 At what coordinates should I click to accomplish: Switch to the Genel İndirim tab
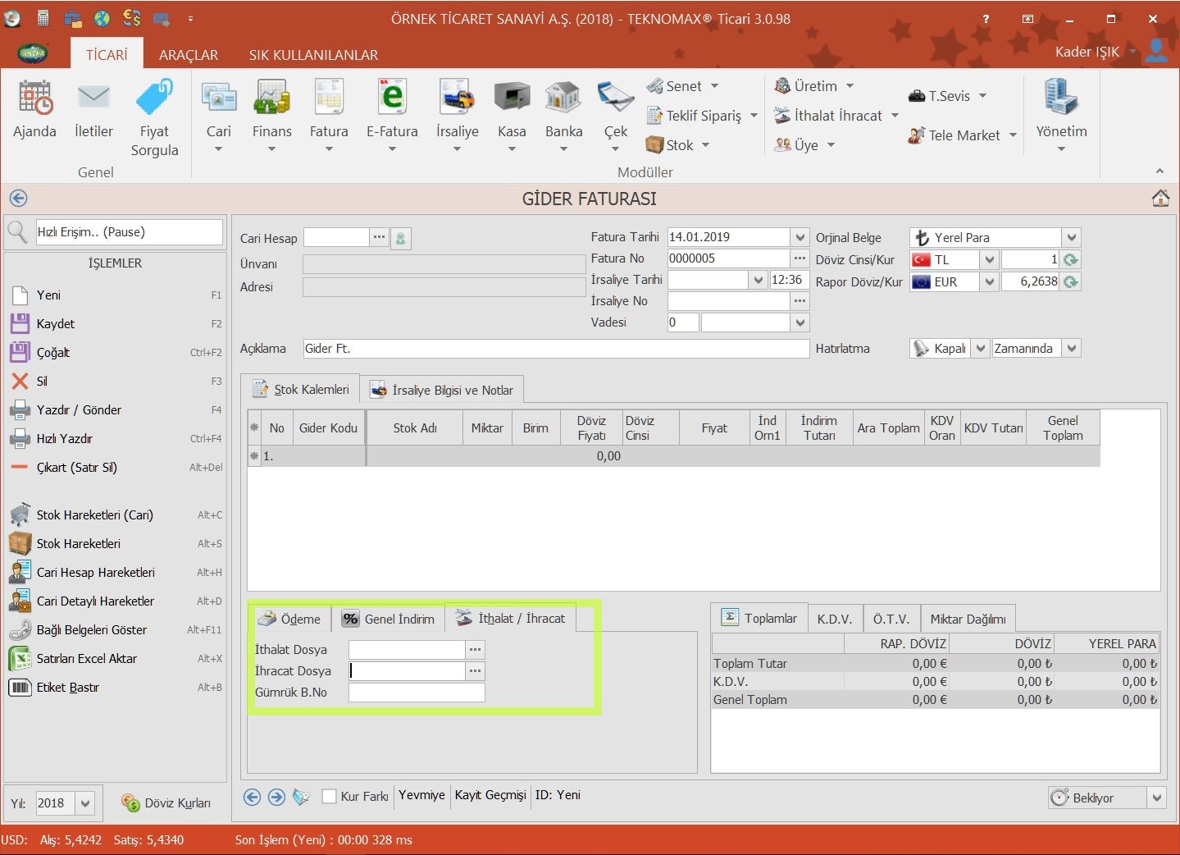pos(389,619)
